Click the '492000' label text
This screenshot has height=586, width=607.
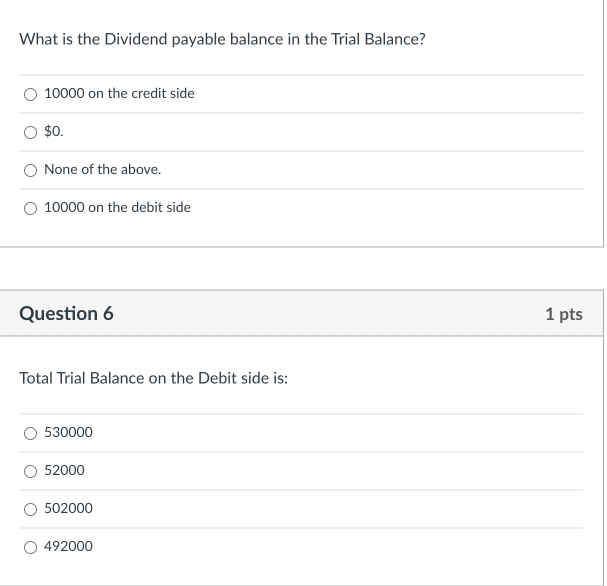[x=68, y=546]
